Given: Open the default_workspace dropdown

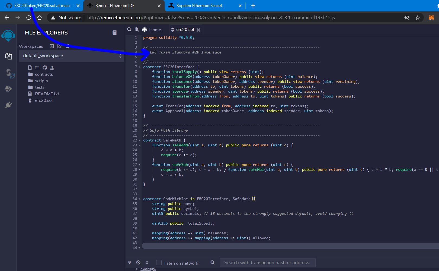Looking at the screenshot, I should (x=72, y=56).
